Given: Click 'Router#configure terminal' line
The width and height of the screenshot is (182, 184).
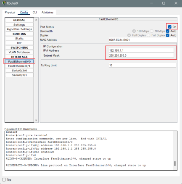Looking at the screenshot, I should coord(26,135).
